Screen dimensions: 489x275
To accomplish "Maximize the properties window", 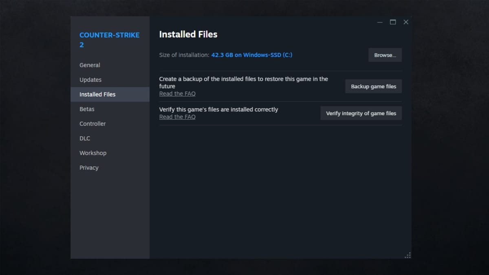I will (x=393, y=22).
